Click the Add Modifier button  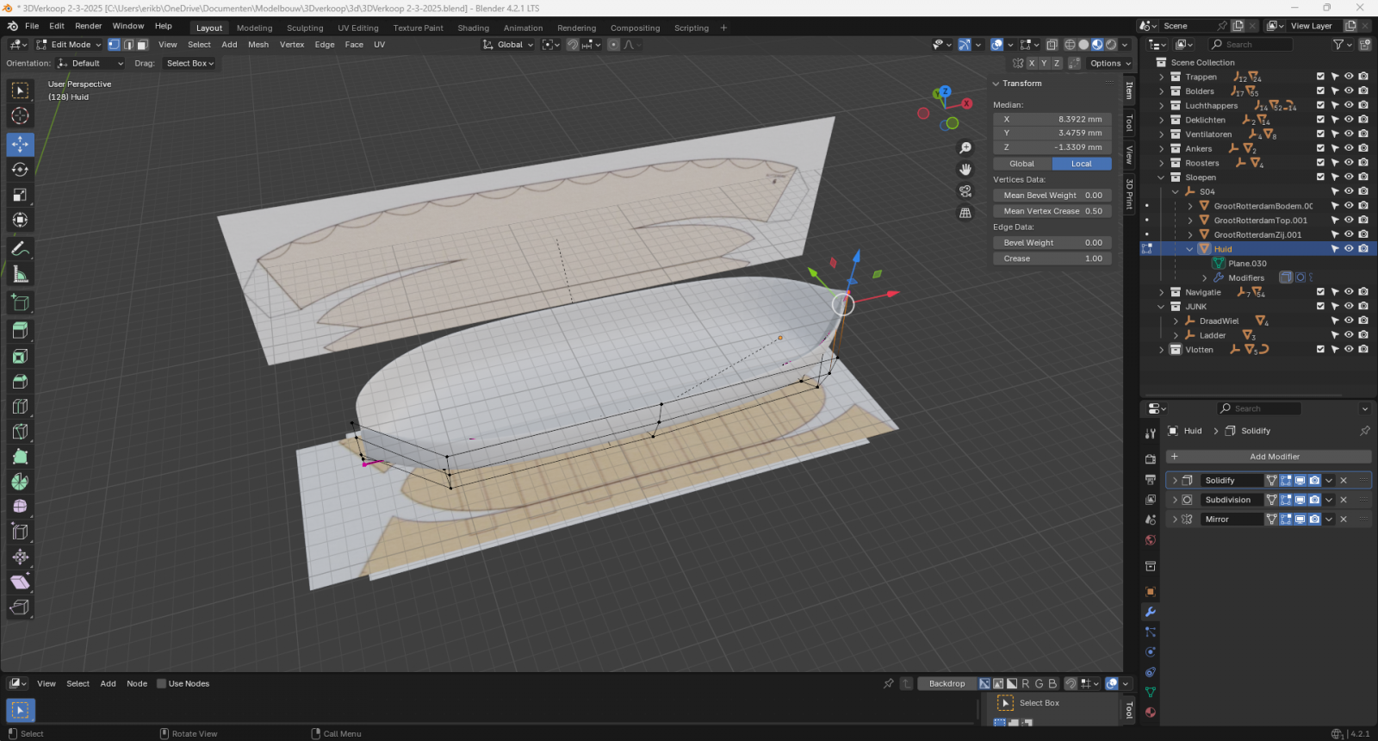[1268, 457]
